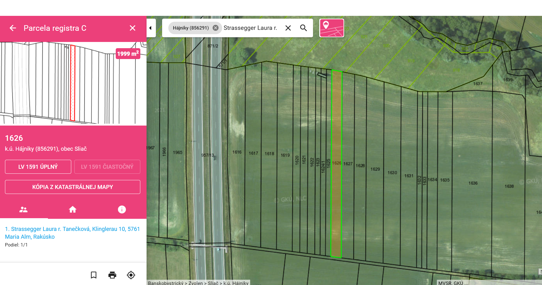Screen dimensions: 542x285
Task: Print the parcel details
Action: tap(112, 275)
